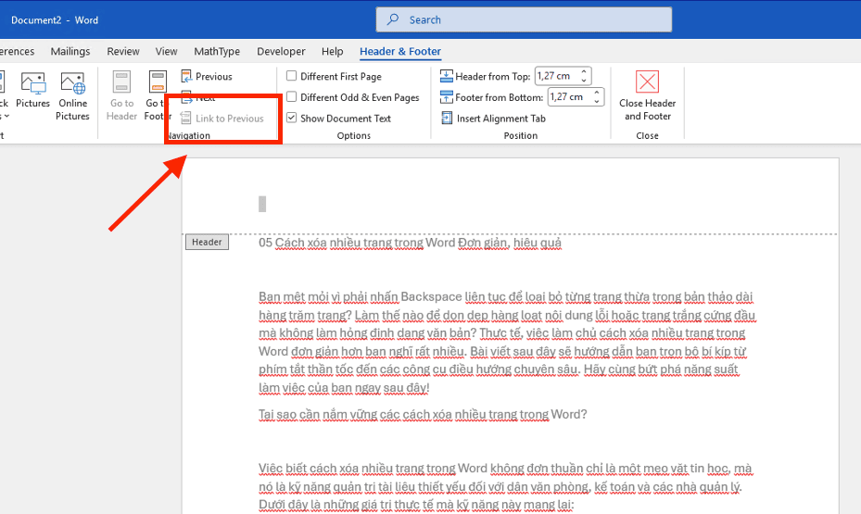Viewport: 861px width, 514px height.
Task: Click the Footer from Bottom icon
Action: (x=447, y=97)
